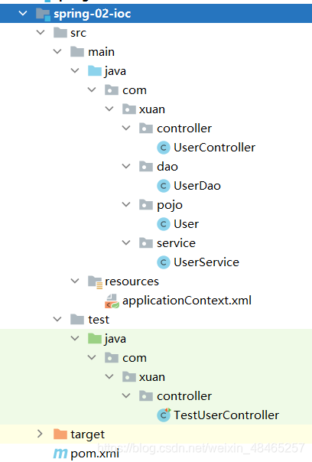312x462 pixels.
Task: Collapse the xuan package under test
Action: [x=109, y=377]
